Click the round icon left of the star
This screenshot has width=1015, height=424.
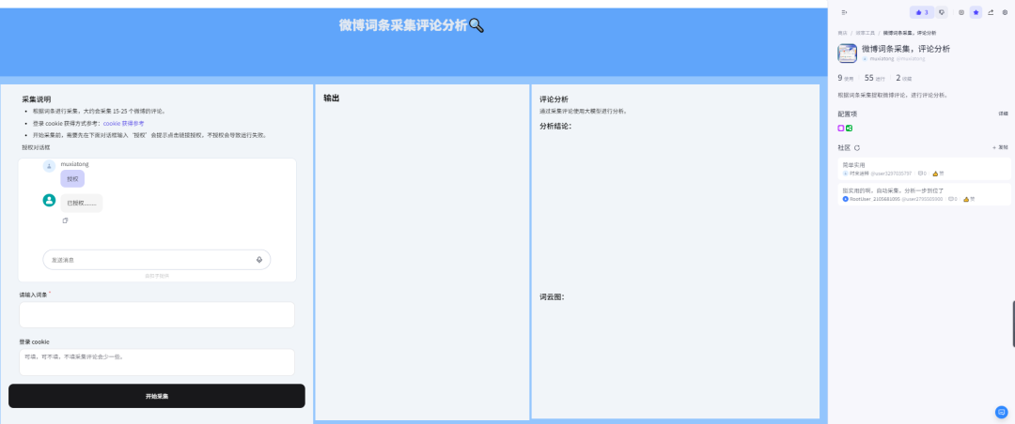click(961, 12)
